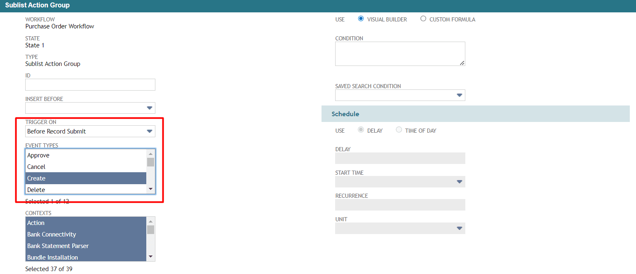This screenshot has height=274, width=636.
Task: Open the Trigger On dropdown
Action: (x=90, y=131)
